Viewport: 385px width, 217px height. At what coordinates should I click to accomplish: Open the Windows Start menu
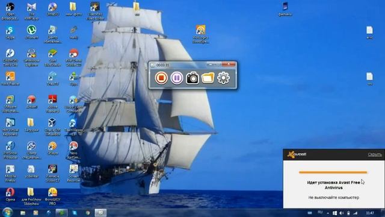click(x=8, y=212)
